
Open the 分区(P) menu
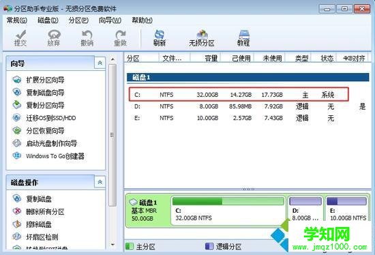[x=78, y=20]
